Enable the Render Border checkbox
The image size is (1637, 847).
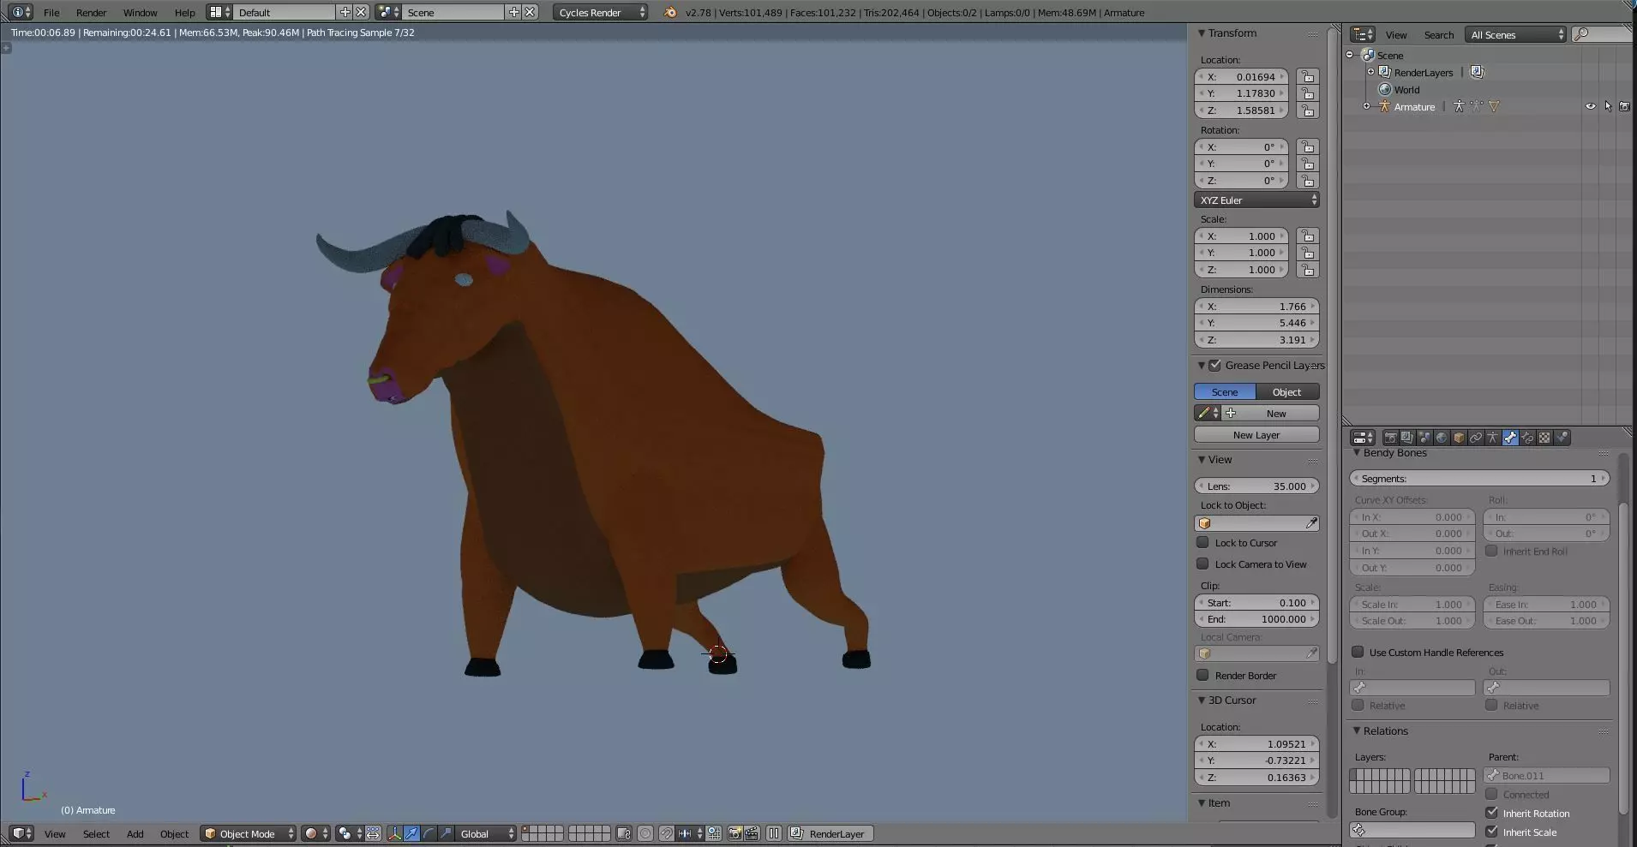pyautogui.click(x=1202, y=675)
